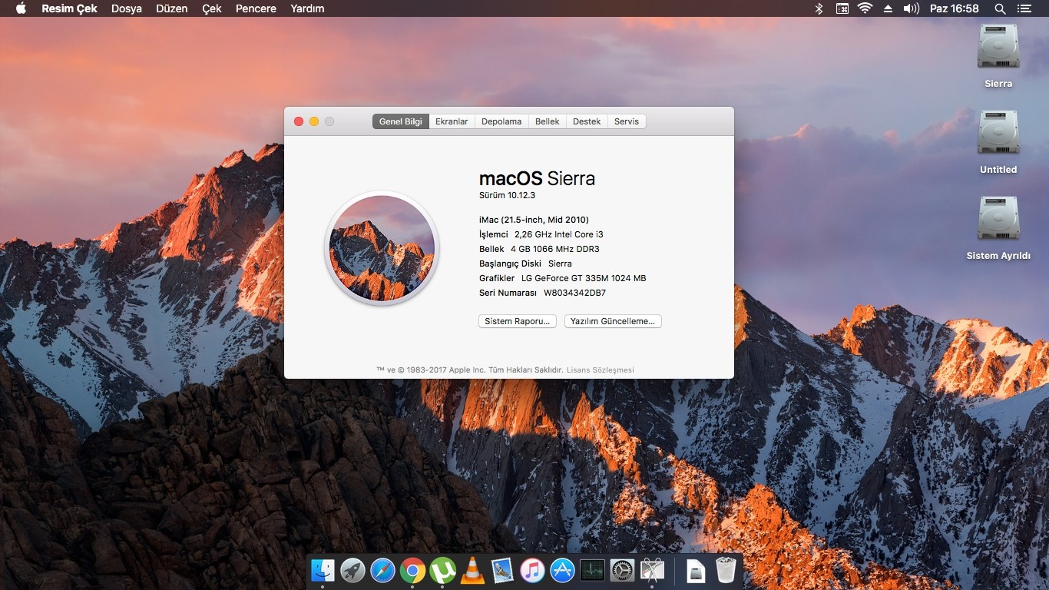Switch to the Depolama tab
The image size is (1049, 590).
(501, 121)
